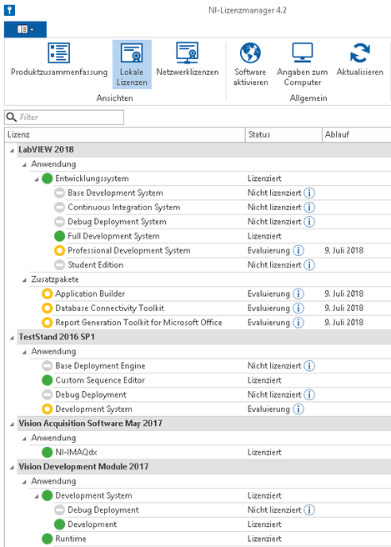The image size is (391, 547).
Task: Click the Filter search field
Action: coord(64,118)
